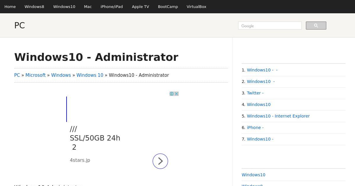
Task: Open the Windows8 navigation item
Action: [x=34, y=6]
